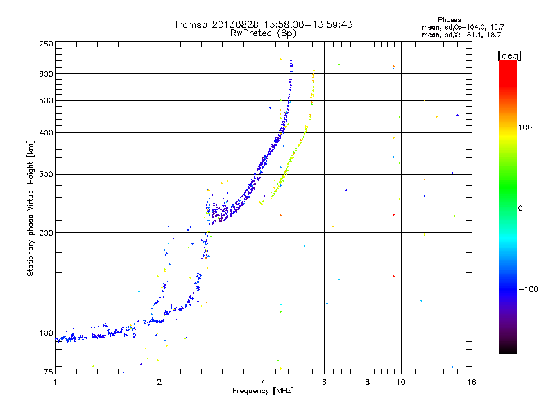Click the blue -100 degree region of the colorbar

(508, 289)
